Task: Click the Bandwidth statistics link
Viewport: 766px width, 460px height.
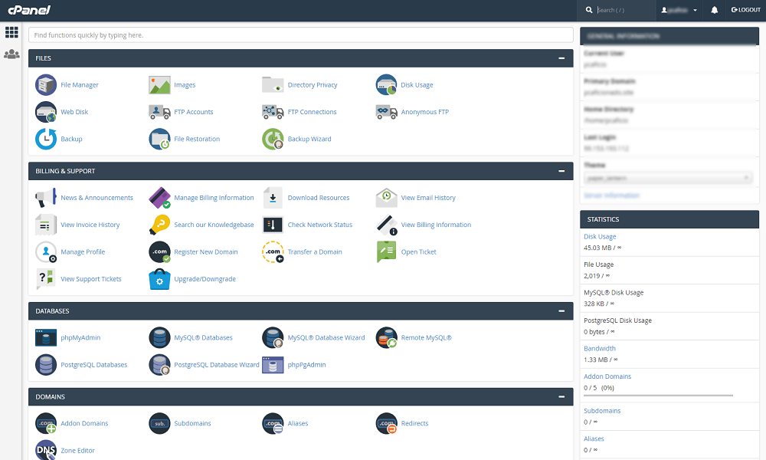Action: [600, 349]
